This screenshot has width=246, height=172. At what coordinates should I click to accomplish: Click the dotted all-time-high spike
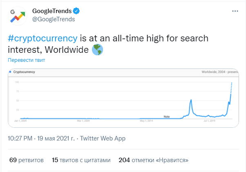pyautogui.click(x=231, y=88)
